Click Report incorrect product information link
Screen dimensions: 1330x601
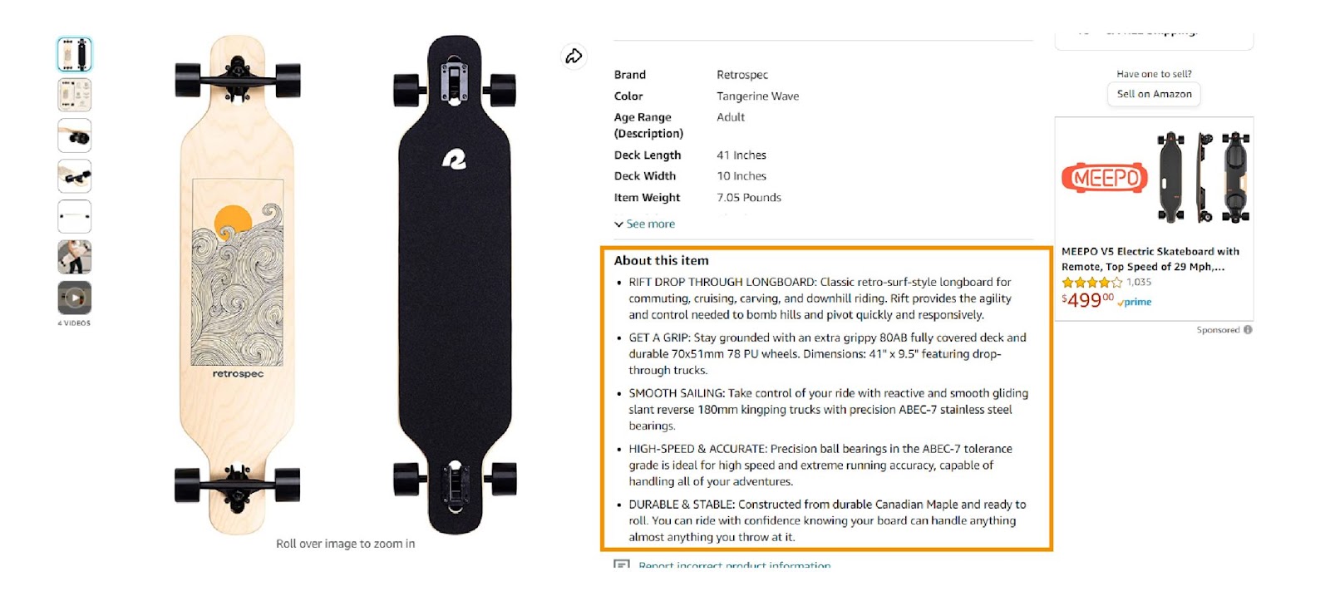734,565
